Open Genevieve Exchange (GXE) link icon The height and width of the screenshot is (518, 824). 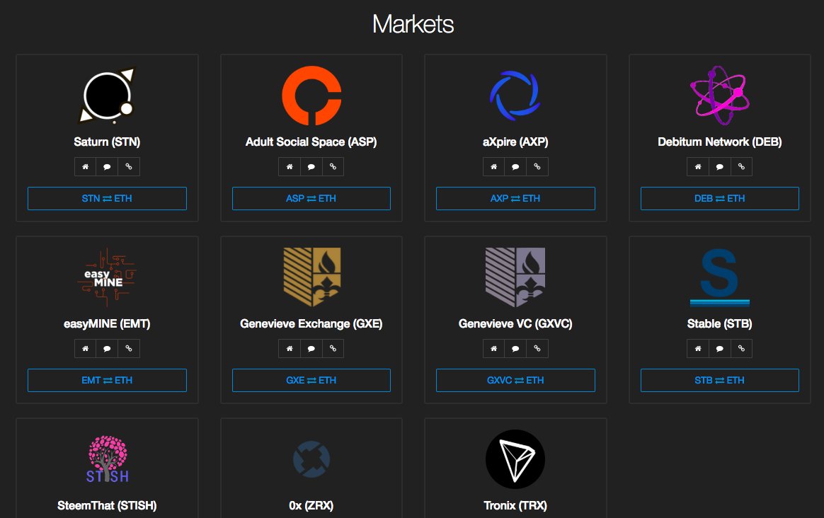333,348
